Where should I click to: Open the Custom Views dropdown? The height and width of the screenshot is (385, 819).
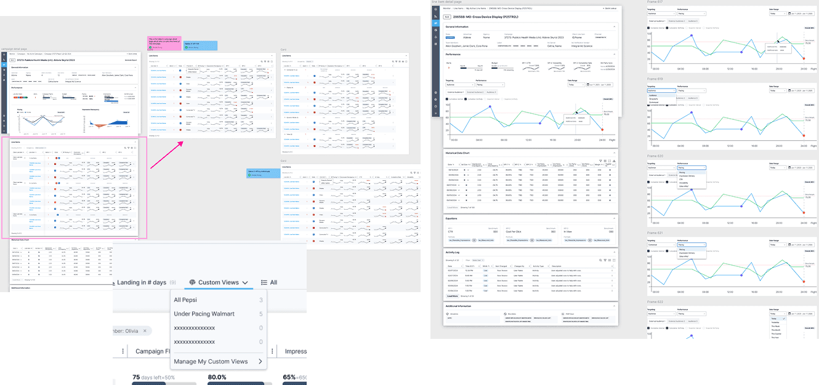219,282
